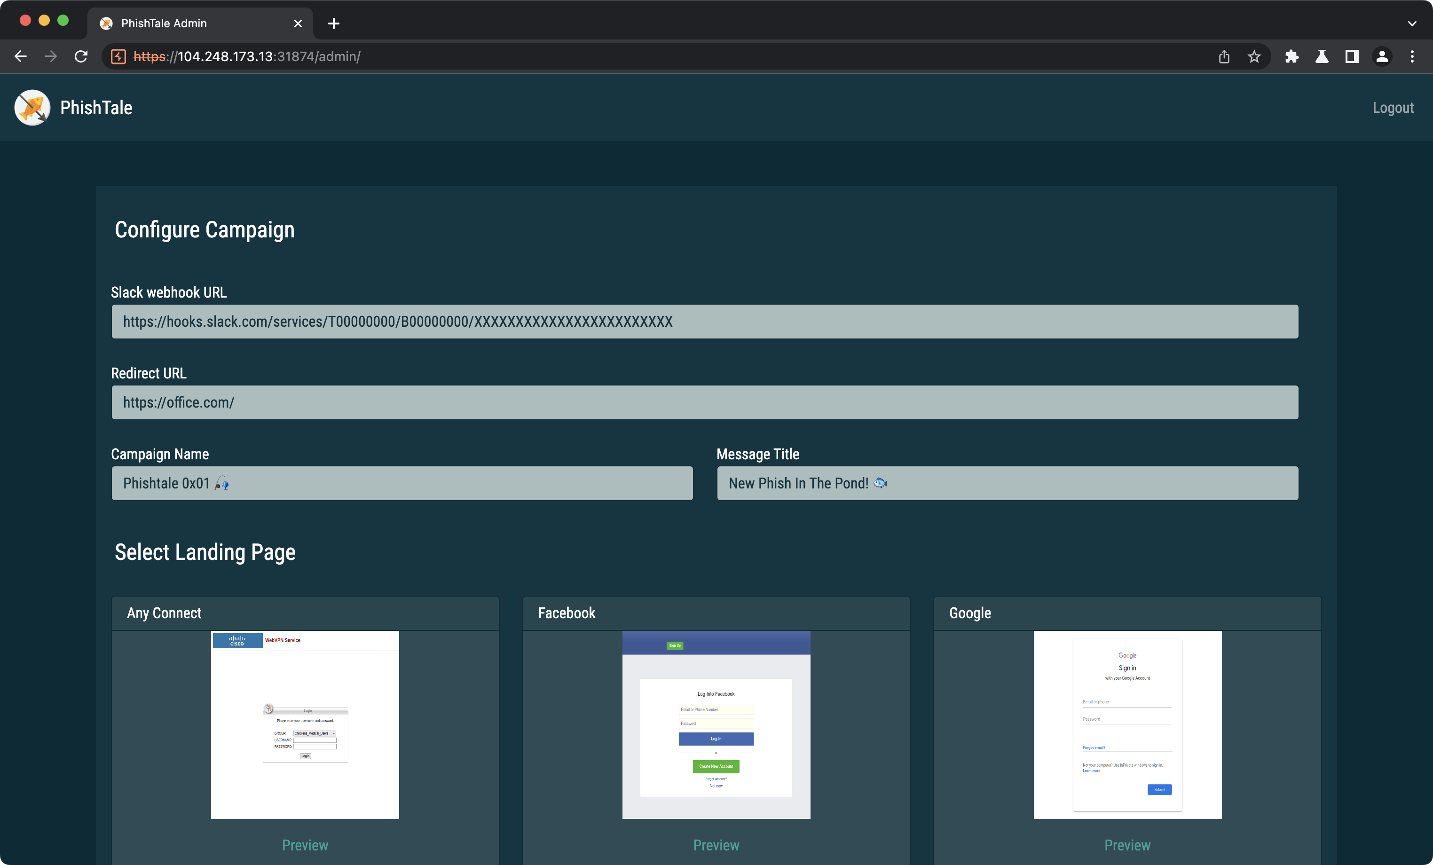Select the Any Connect landing page thumbnail
Image resolution: width=1433 pixels, height=865 pixels.
305,724
